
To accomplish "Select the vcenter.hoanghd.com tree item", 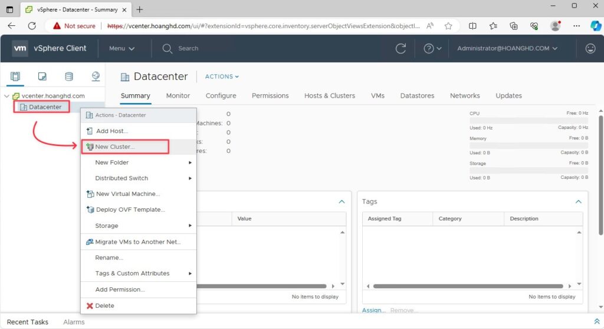I will 53,96.
